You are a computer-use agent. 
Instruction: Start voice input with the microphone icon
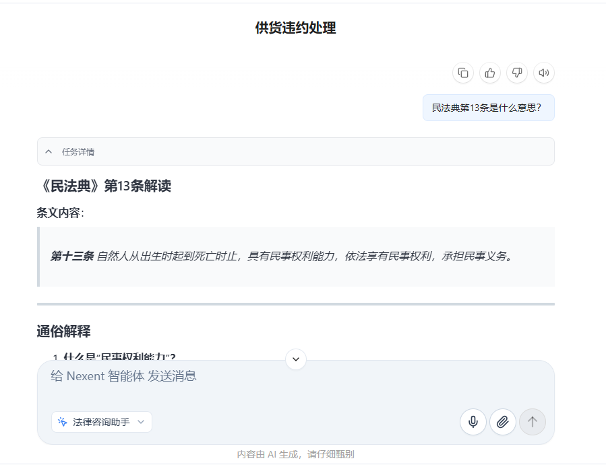pos(474,422)
